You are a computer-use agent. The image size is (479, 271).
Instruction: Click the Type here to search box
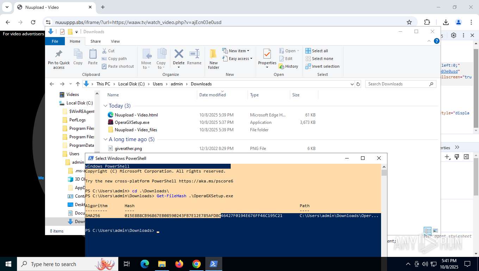(67, 264)
